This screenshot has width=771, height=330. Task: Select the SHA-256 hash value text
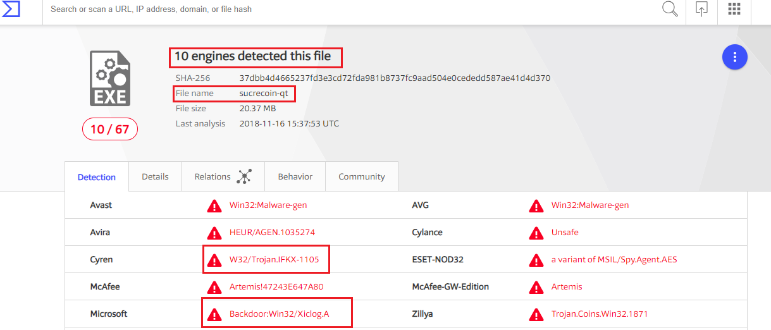[395, 78]
